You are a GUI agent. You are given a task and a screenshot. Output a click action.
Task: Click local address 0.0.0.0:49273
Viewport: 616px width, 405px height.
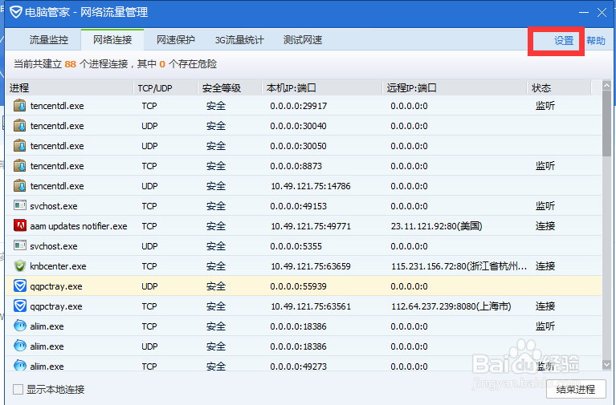point(298,367)
